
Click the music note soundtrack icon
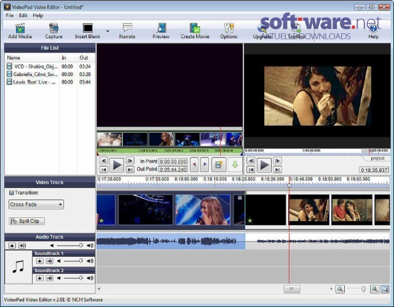coord(18,266)
